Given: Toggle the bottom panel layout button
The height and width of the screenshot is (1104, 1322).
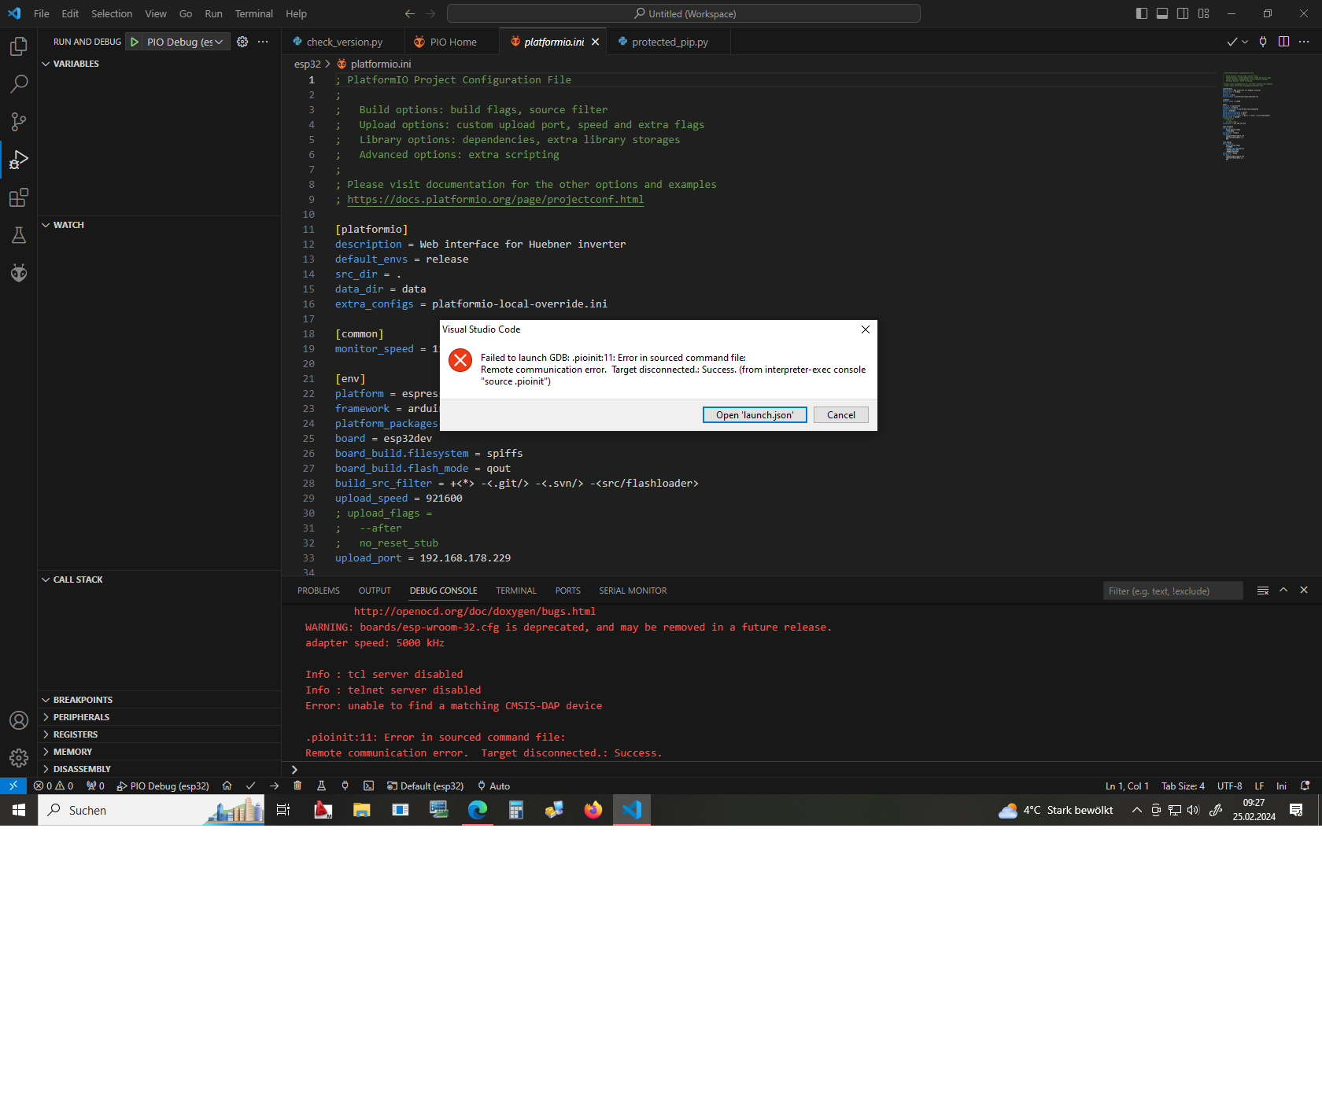Looking at the screenshot, I should pos(1162,13).
